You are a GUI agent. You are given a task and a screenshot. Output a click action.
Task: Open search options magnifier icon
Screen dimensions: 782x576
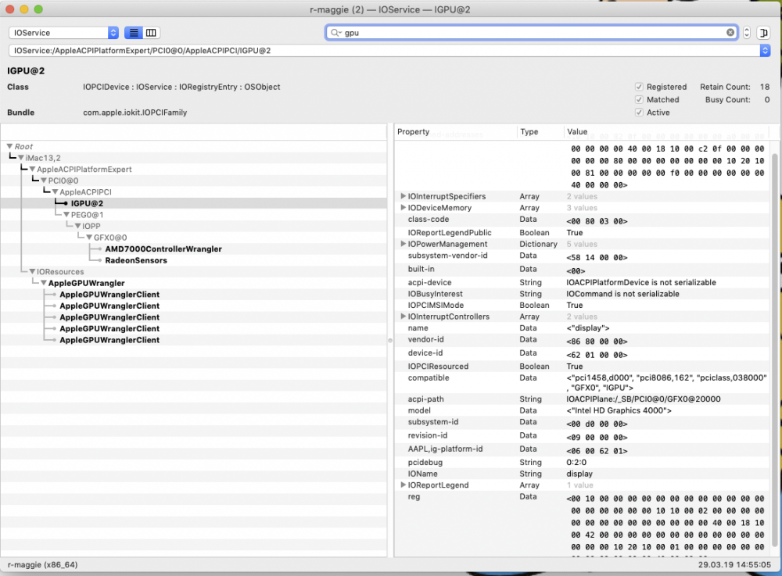coord(335,33)
